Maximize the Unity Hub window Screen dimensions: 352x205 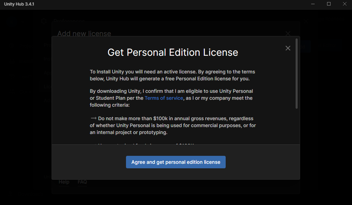[x=329, y=4]
